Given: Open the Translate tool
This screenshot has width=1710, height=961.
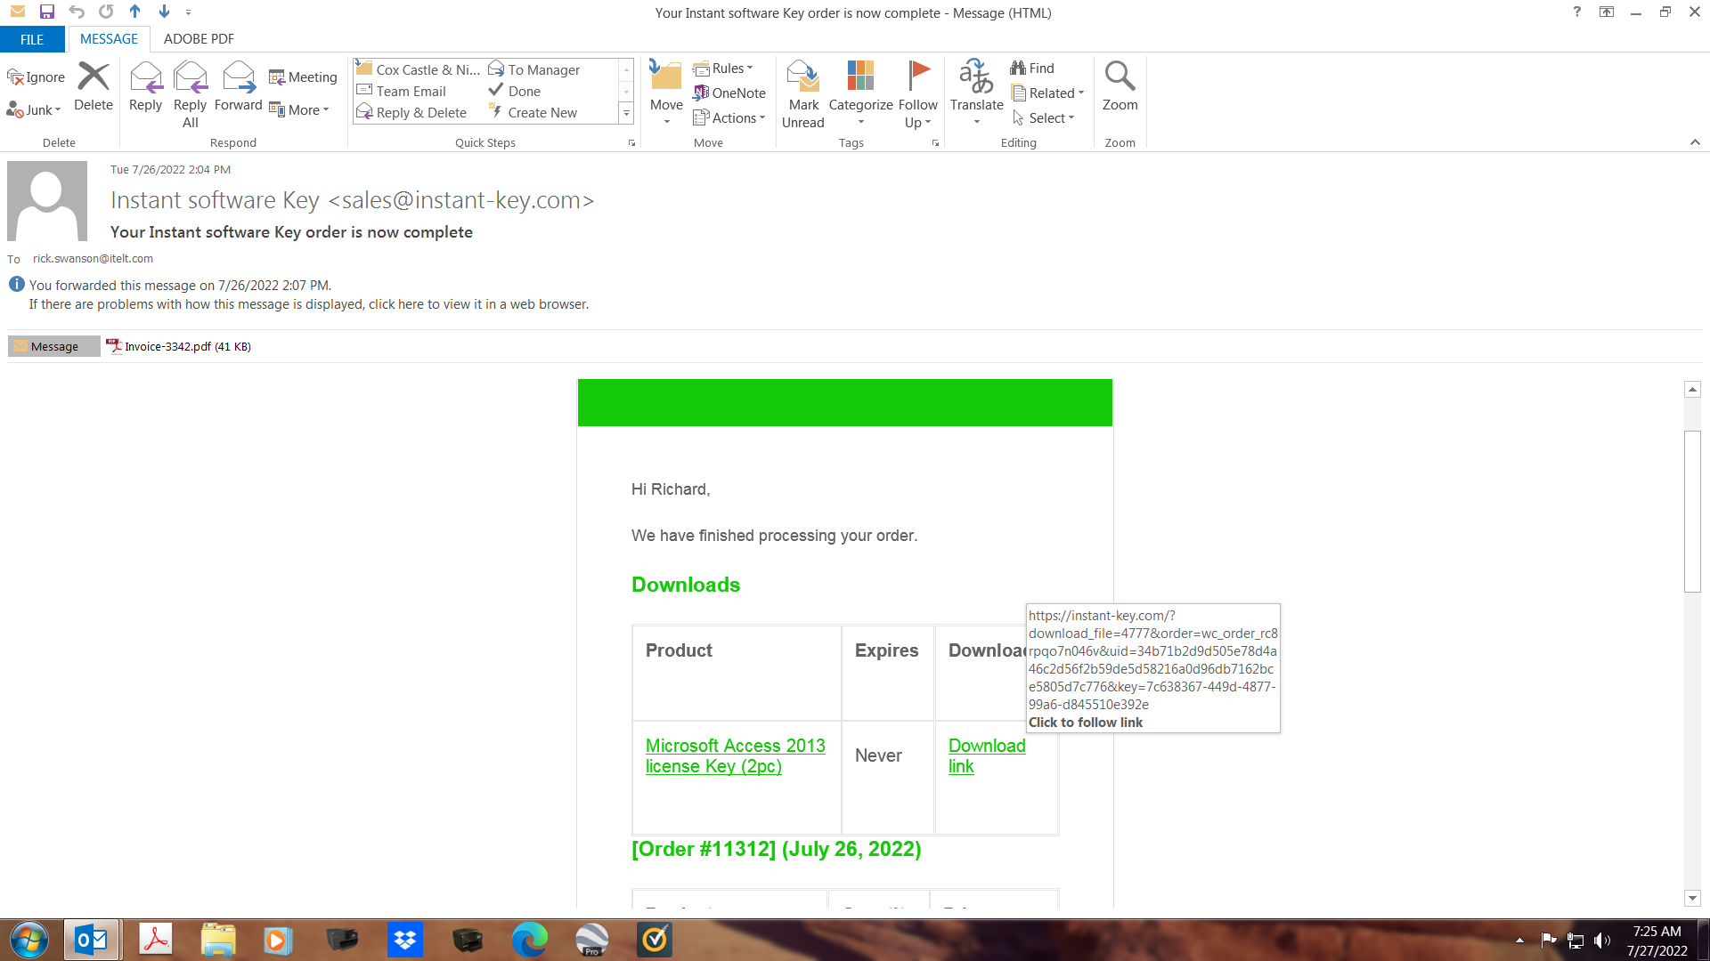Looking at the screenshot, I should click(976, 78).
